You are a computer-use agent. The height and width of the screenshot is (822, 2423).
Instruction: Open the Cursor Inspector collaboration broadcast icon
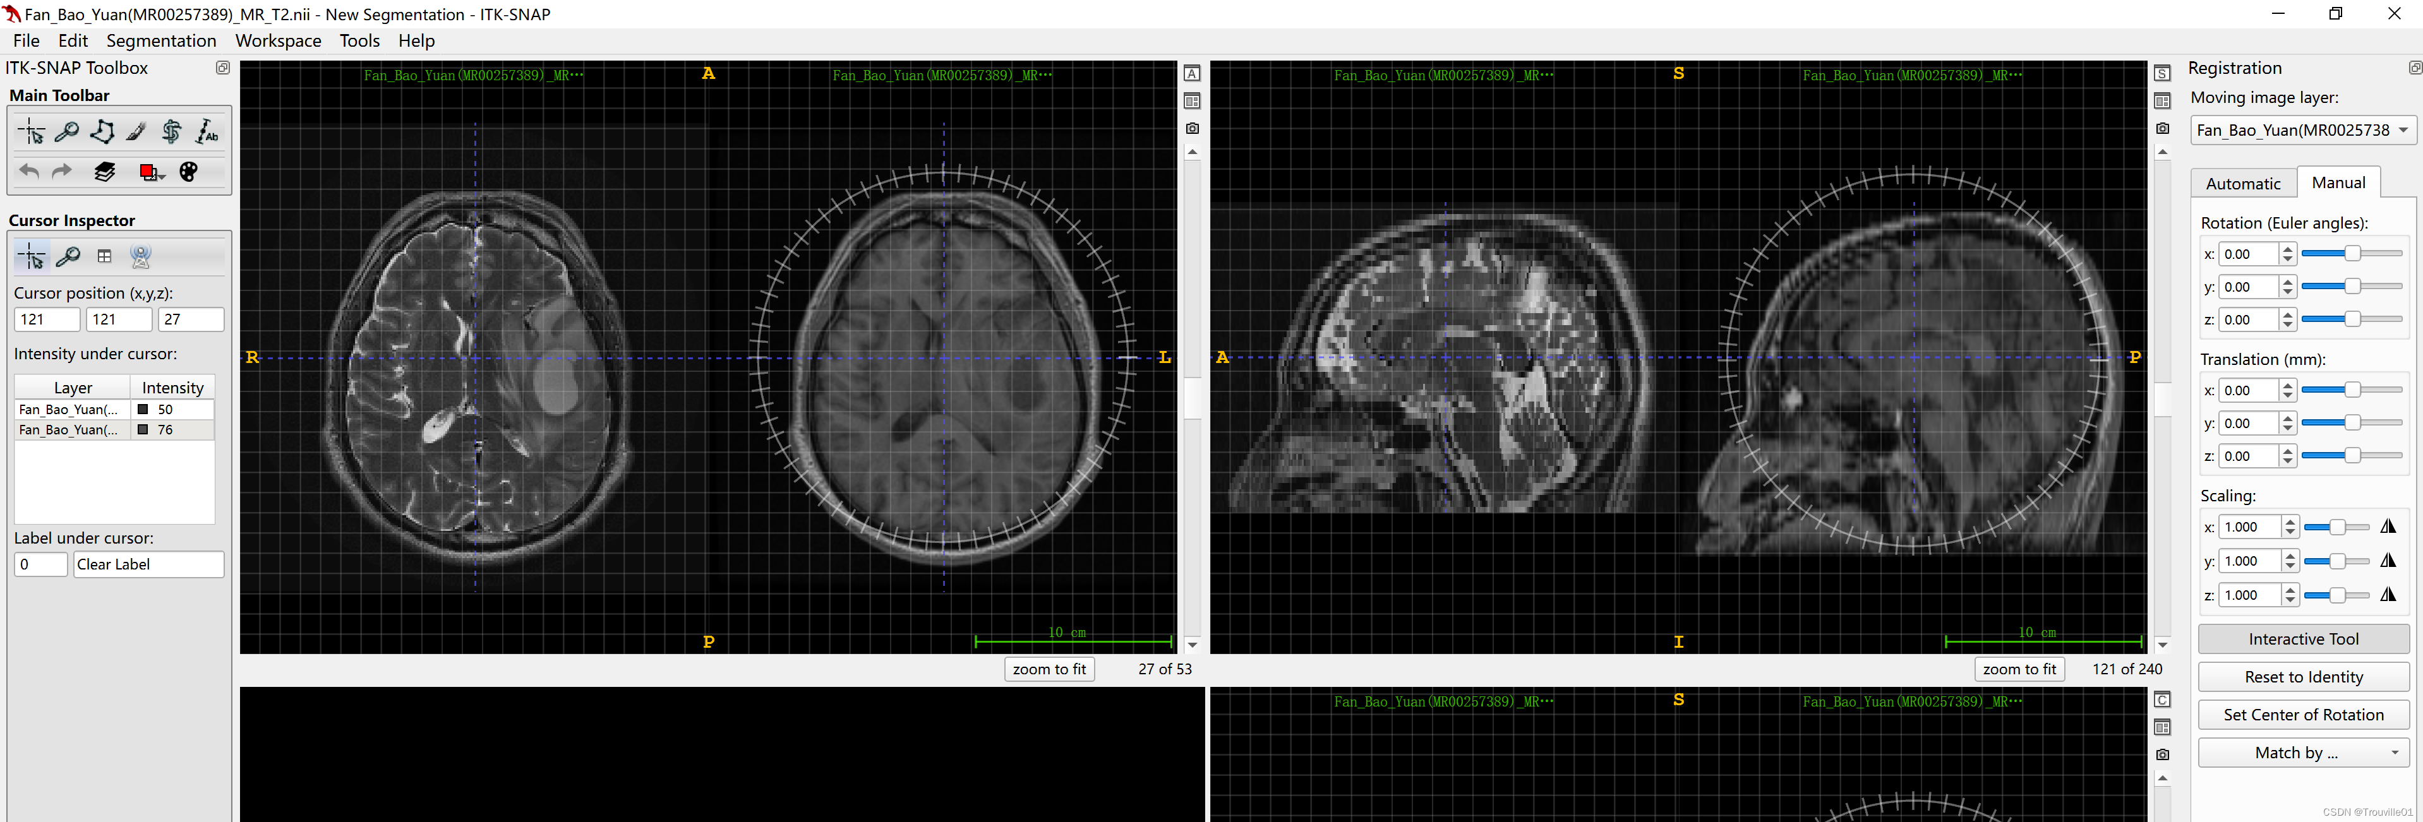140,256
